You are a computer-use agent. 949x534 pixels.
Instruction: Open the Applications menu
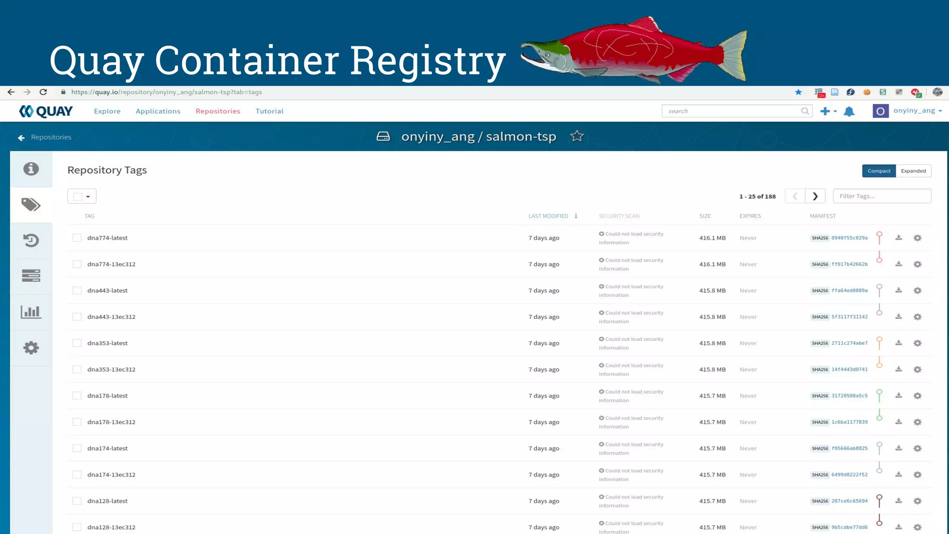pyautogui.click(x=158, y=111)
